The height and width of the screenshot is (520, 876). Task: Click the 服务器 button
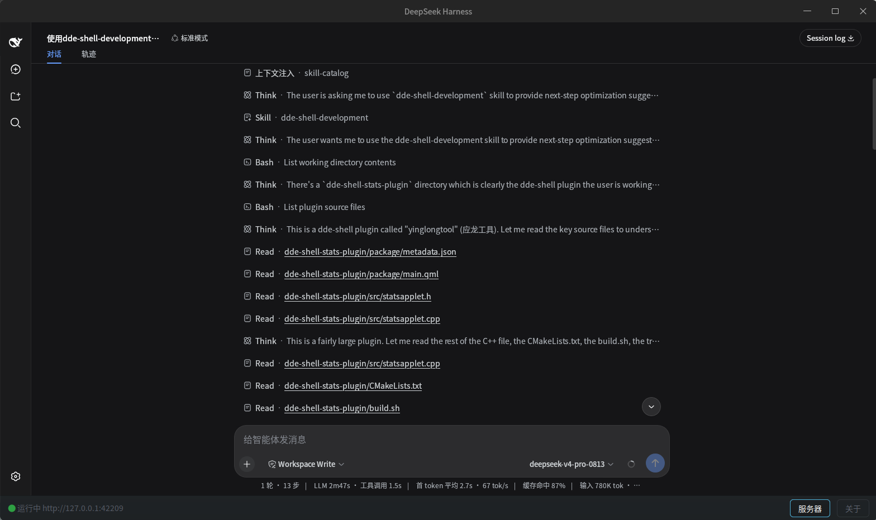[810, 509]
